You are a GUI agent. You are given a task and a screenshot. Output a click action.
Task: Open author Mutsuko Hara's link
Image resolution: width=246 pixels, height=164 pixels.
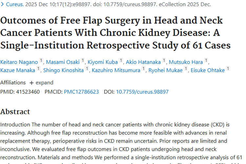click(186, 61)
